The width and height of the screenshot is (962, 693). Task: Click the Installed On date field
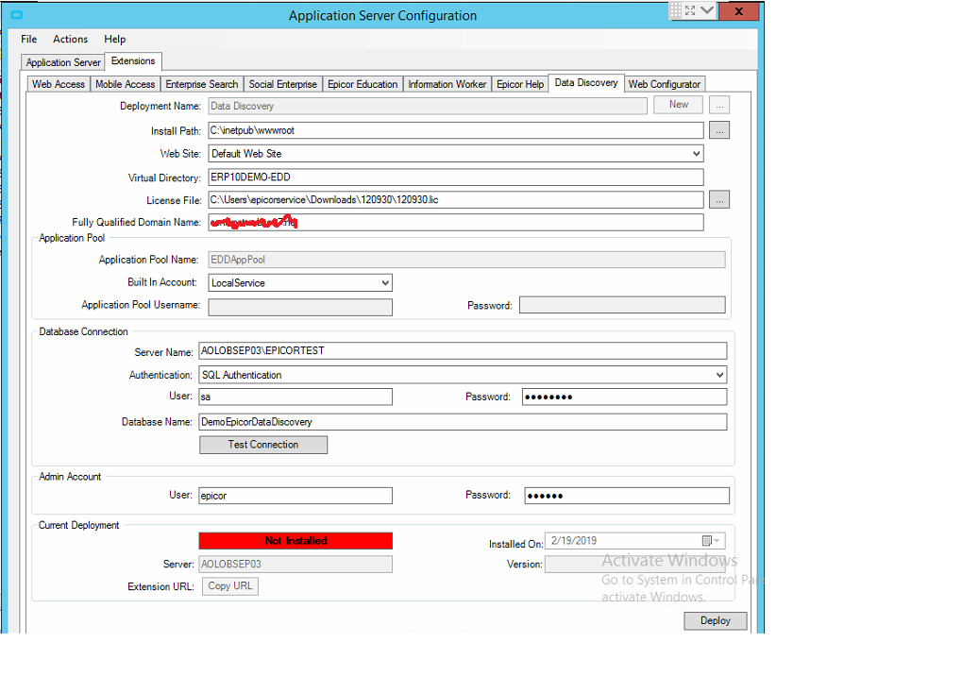tap(635, 541)
